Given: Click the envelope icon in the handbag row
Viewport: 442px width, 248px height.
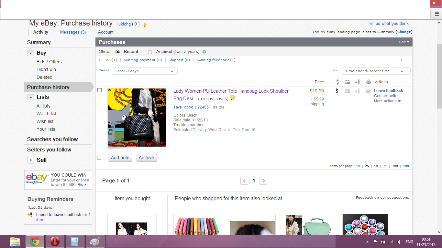Looking at the screenshot, I should tap(368, 91).
